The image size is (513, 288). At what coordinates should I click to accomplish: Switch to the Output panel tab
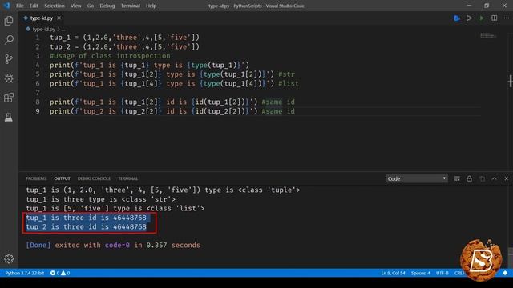(x=63, y=178)
